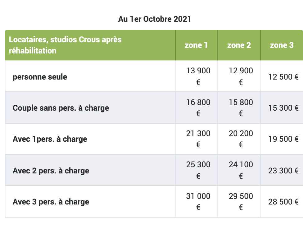Click the 21 300 € cell
The height and width of the screenshot is (225, 308).
pos(198,139)
